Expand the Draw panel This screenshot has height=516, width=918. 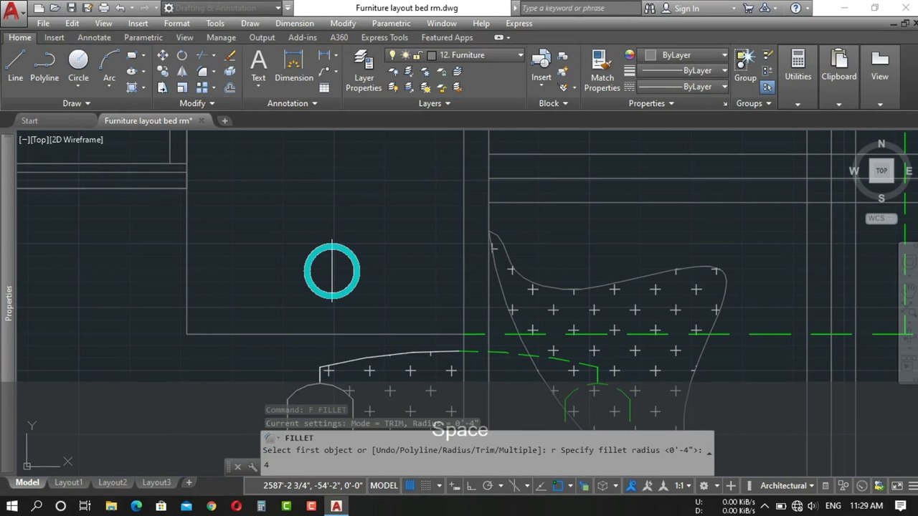point(77,103)
